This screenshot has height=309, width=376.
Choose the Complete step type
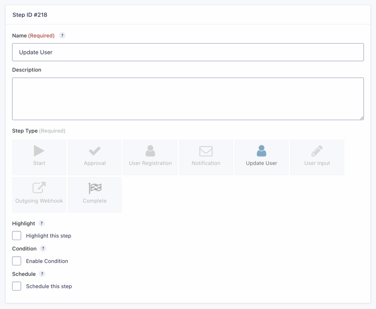94,195
